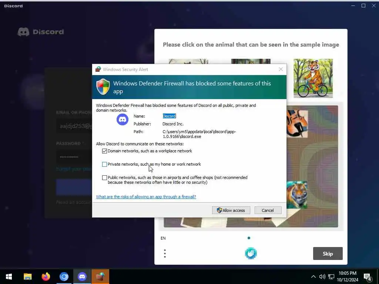Minimize the Discord window
The image size is (379, 284).
353,6
